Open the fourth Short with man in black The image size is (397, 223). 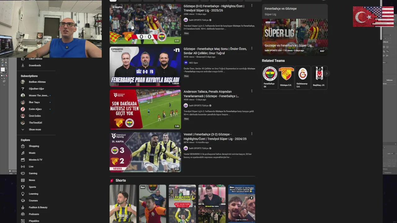tap(212, 204)
